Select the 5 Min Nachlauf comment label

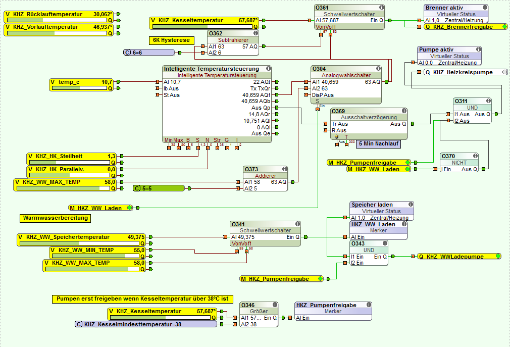coord(378,144)
